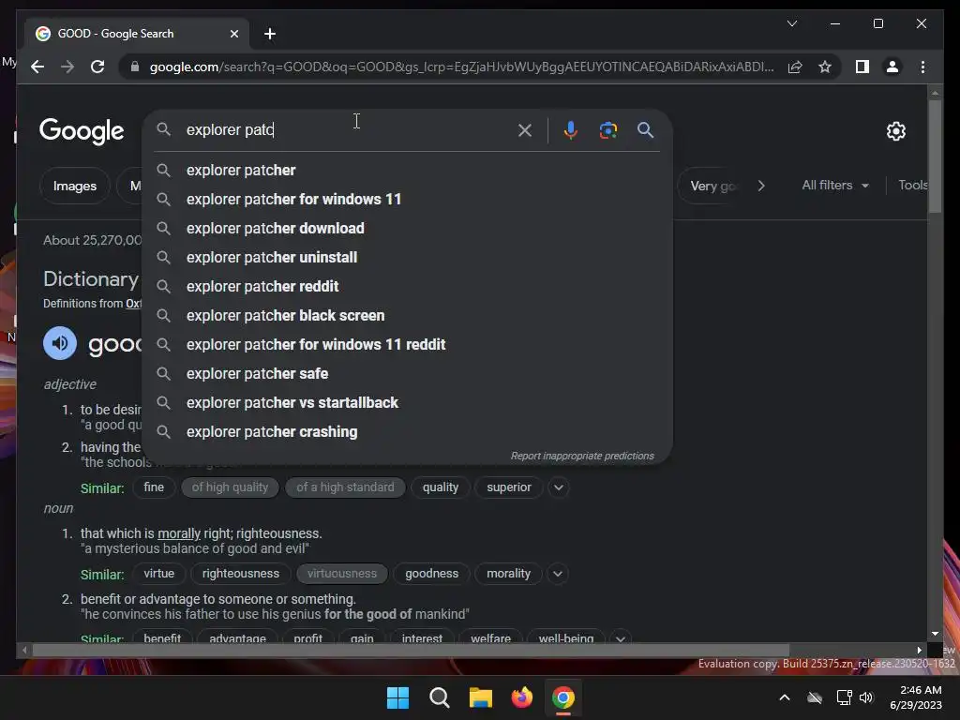Click Report inappropriate predictions link
960x720 pixels.
pyautogui.click(x=582, y=457)
